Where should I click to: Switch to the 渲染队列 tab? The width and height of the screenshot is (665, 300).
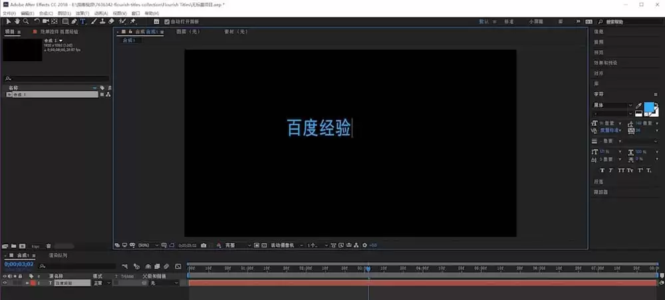58,256
